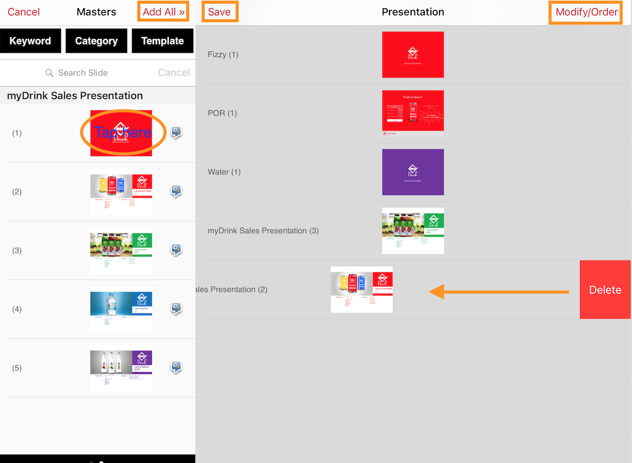
Task: Open the POR slide thumbnail
Action: pos(412,113)
